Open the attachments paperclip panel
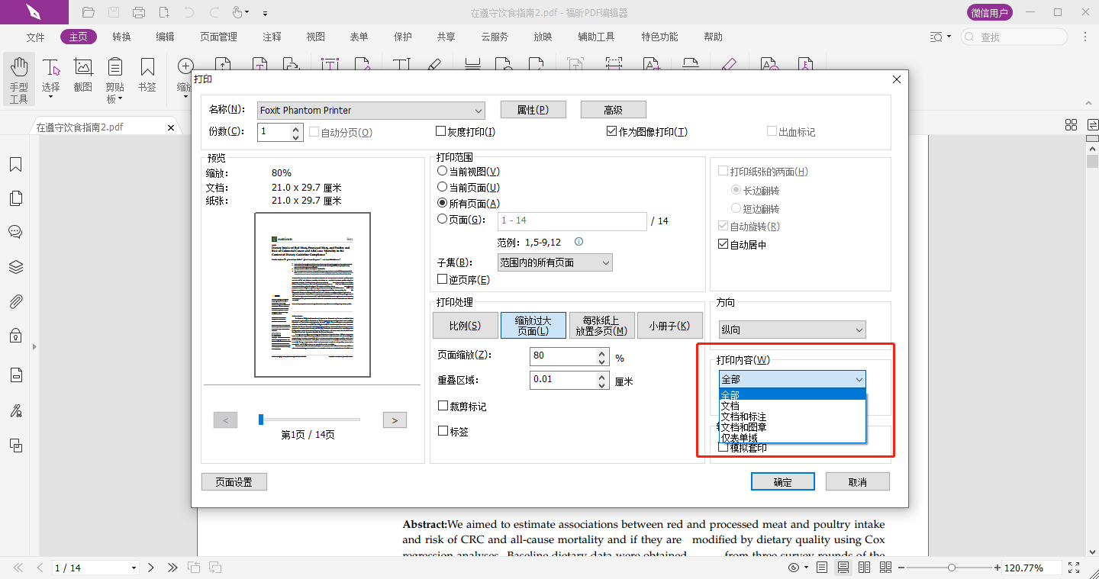Image resolution: width=1099 pixels, height=579 pixels. (16, 301)
